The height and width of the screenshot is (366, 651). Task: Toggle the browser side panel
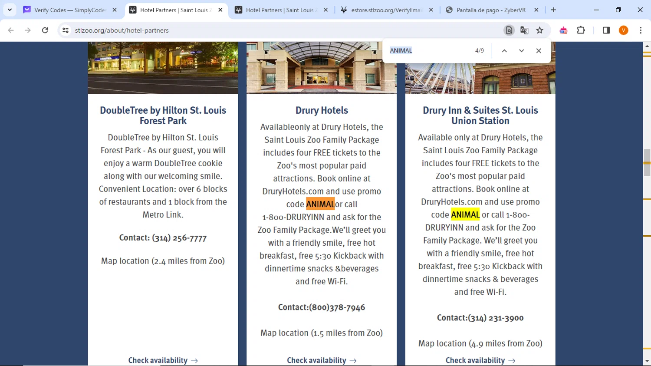606,30
